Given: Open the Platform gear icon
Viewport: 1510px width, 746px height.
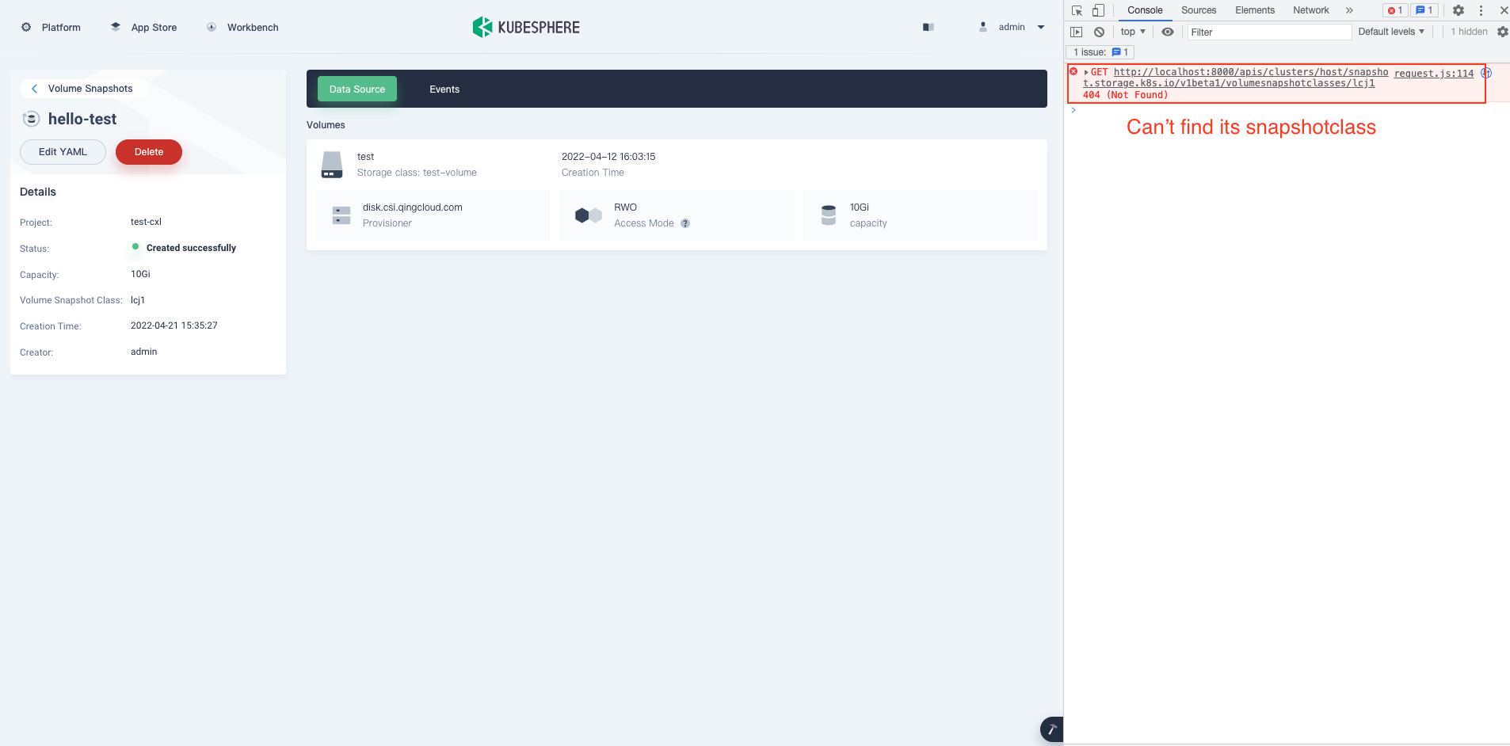Looking at the screenshot, I should (26, 27).
